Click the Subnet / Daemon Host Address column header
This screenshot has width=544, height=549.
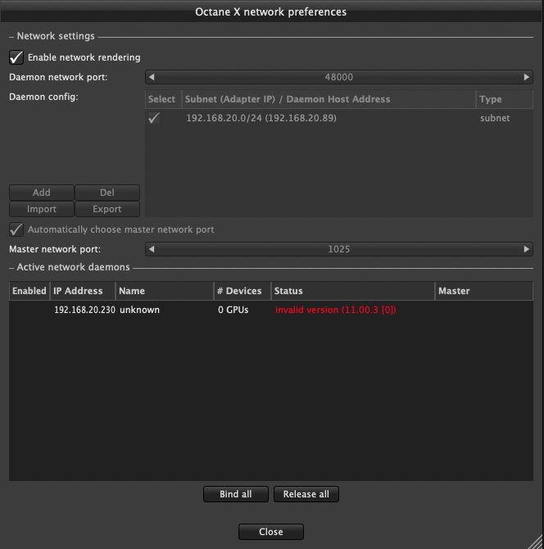(329, 99)
